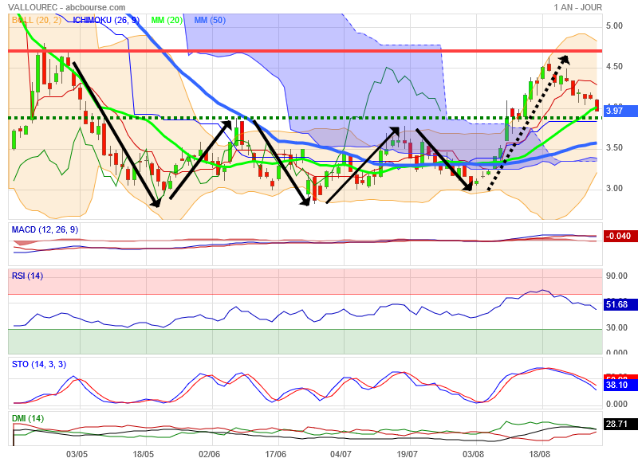Select the 4.50 price axis value
Screen dimensions: 638x462
614,67
